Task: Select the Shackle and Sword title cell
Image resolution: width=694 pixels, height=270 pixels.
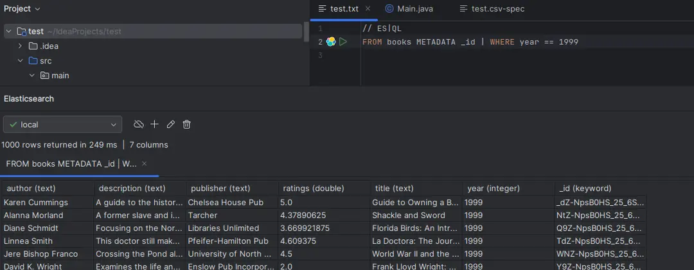Action: tap(416, 215)
